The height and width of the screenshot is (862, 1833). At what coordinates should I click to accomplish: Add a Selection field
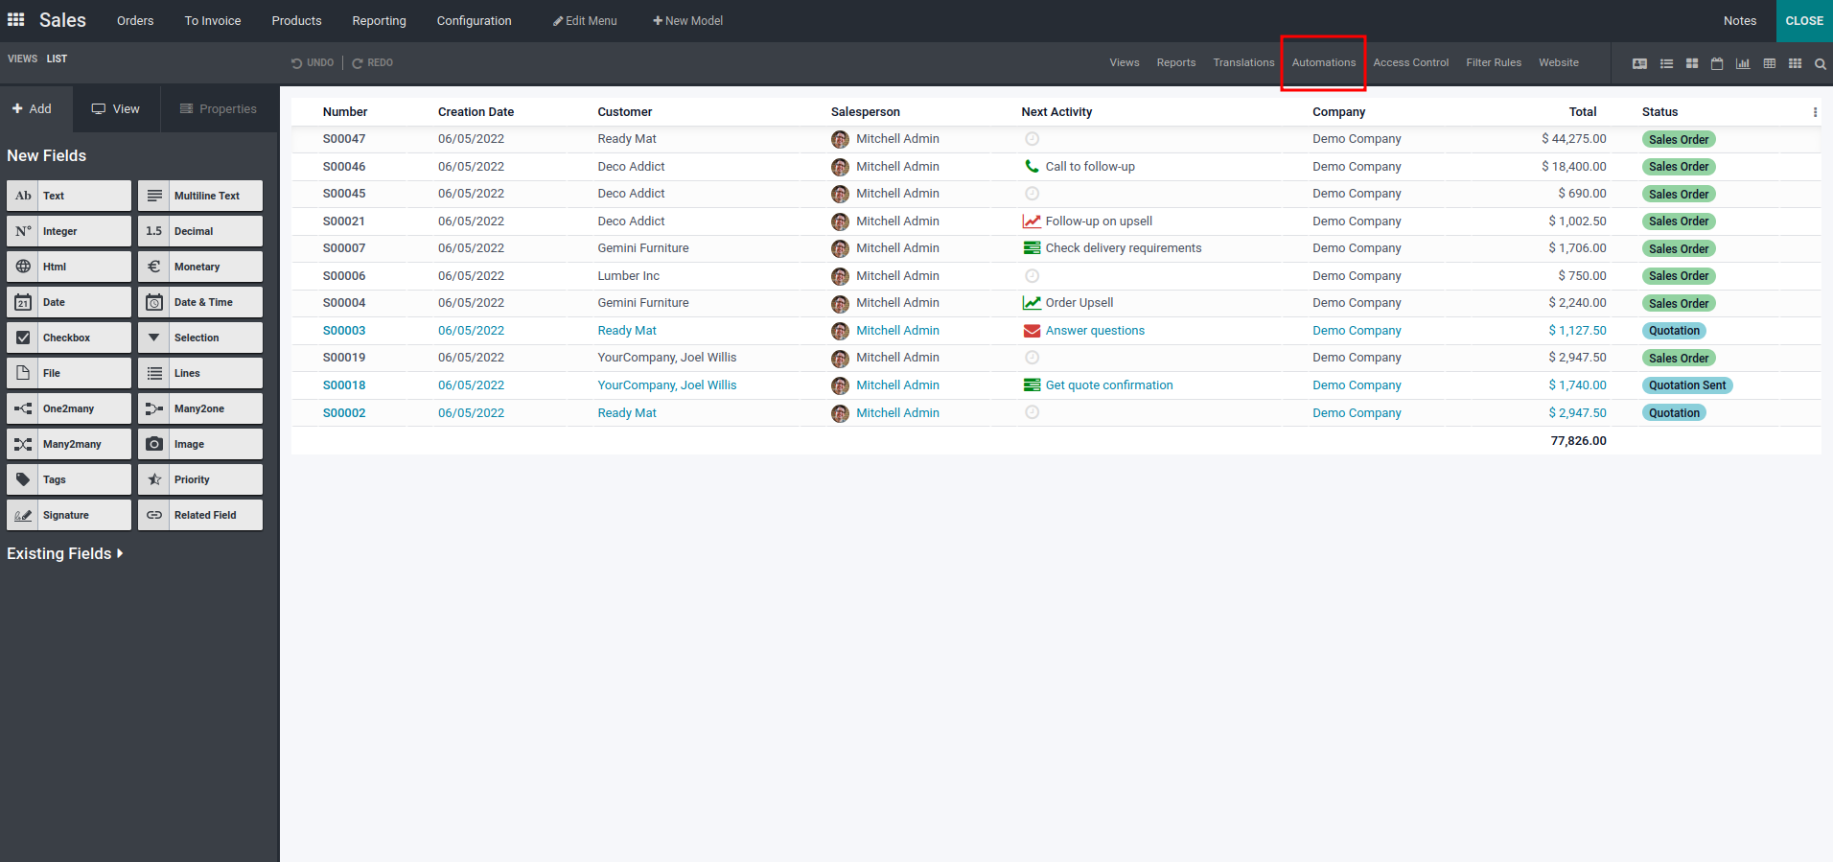click(x=200, y=338)
